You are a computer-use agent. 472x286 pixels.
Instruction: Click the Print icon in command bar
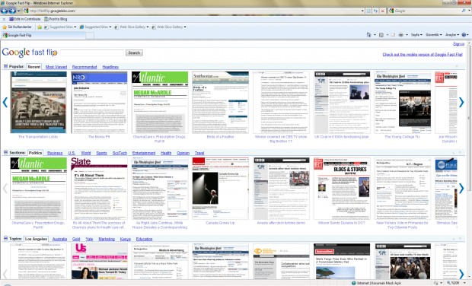pos(401,35)
